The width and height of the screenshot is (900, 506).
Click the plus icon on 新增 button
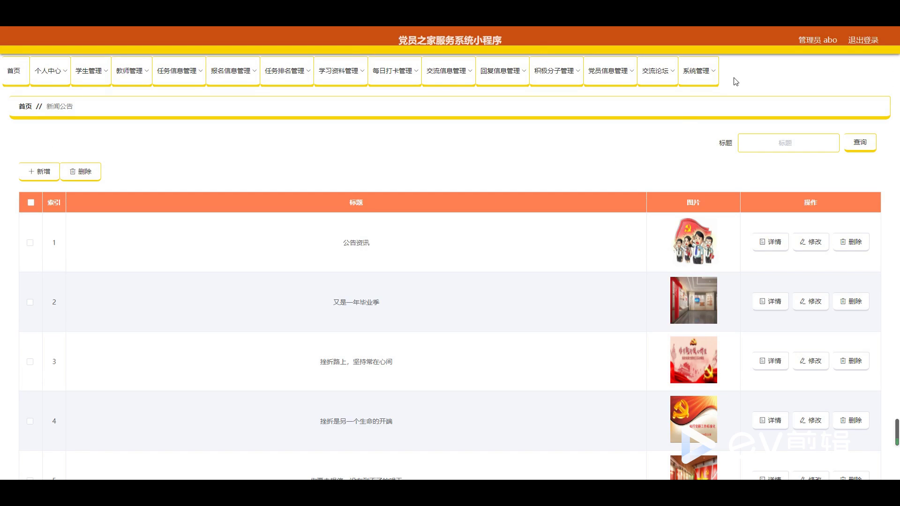[x=31, y=171]
